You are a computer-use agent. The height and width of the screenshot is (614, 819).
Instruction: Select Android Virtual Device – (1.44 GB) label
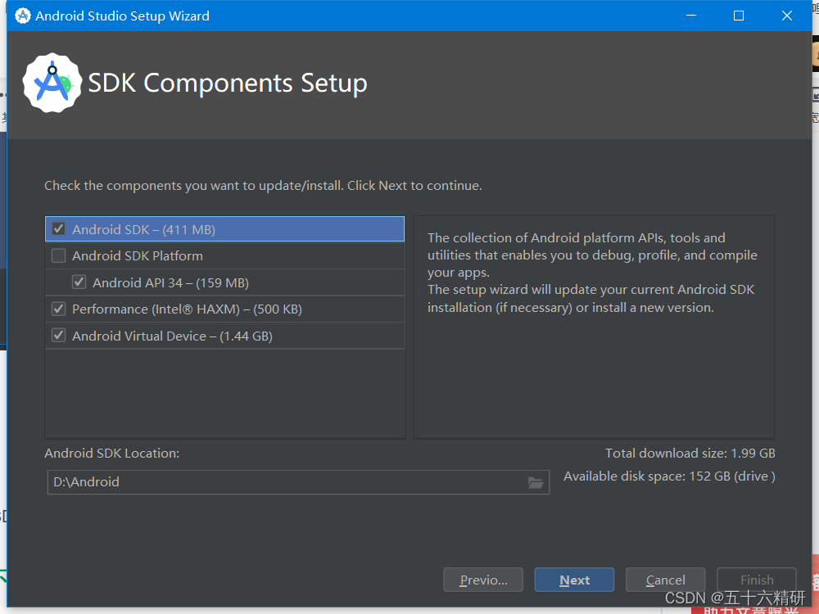pos(172,336)
